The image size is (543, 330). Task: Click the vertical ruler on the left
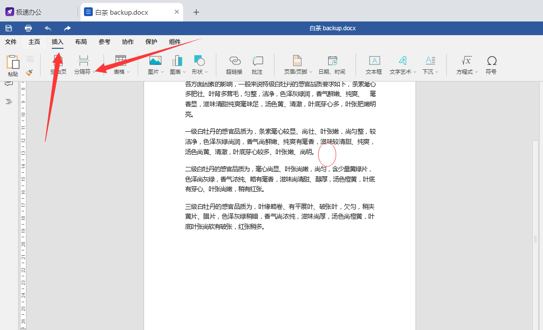[23, 206]
